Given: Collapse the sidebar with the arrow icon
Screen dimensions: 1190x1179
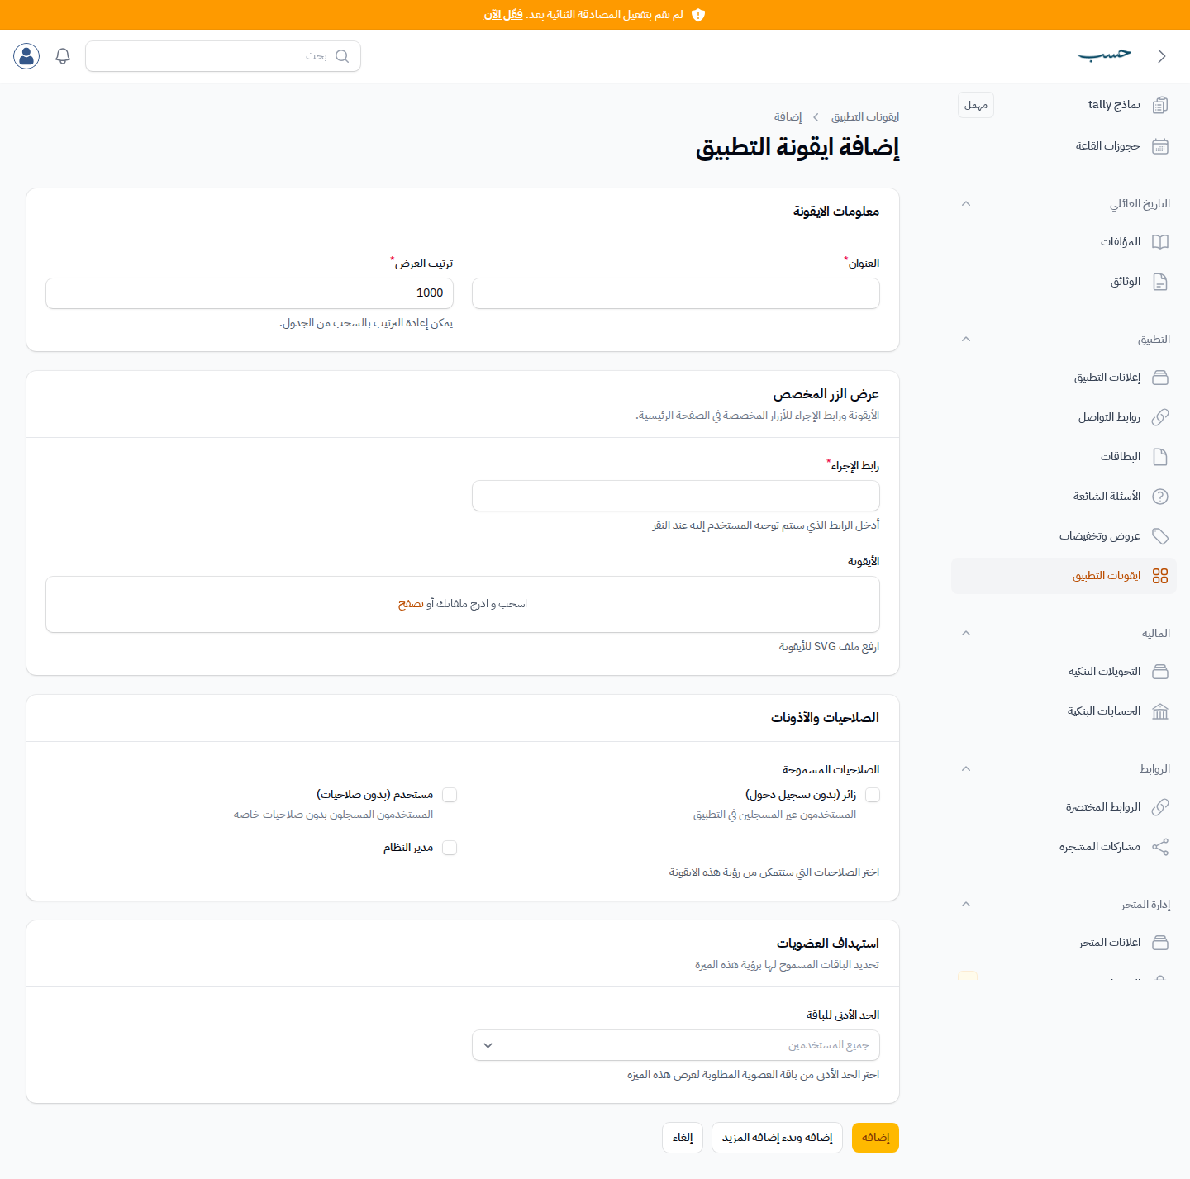Looking at the screenshot, I should (1161, 56).
